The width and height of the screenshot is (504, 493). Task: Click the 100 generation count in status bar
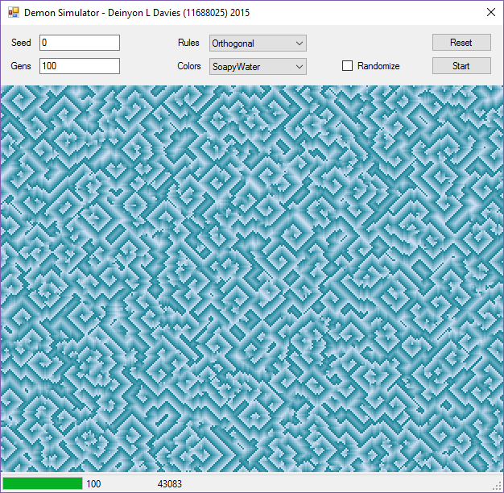(x=93, y=483)
